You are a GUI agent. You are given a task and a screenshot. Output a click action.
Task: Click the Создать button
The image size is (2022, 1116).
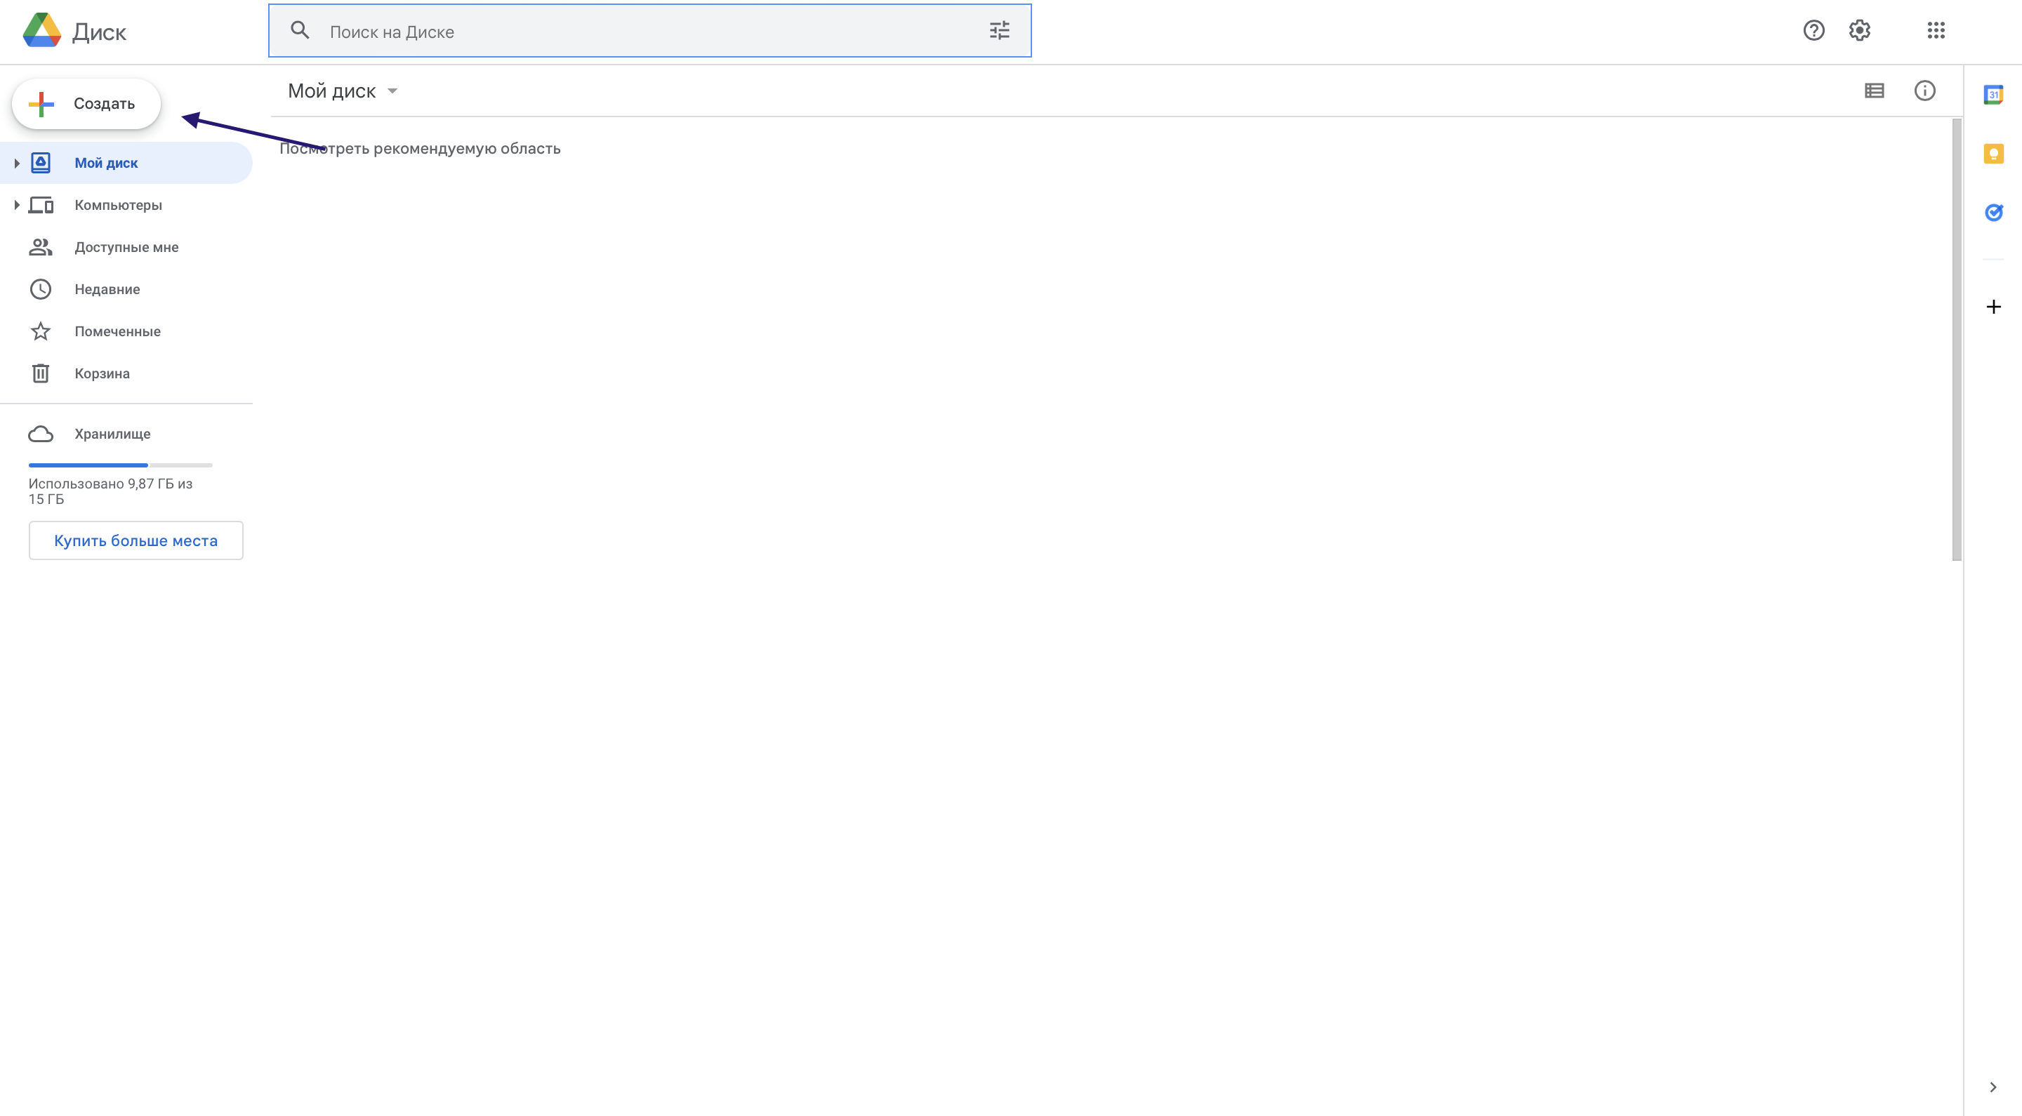click(x=86, y=104)
